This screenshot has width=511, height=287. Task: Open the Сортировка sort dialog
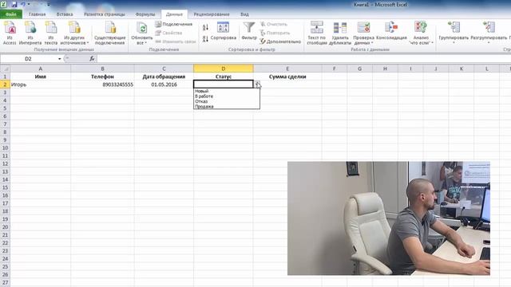pos(224,31)
